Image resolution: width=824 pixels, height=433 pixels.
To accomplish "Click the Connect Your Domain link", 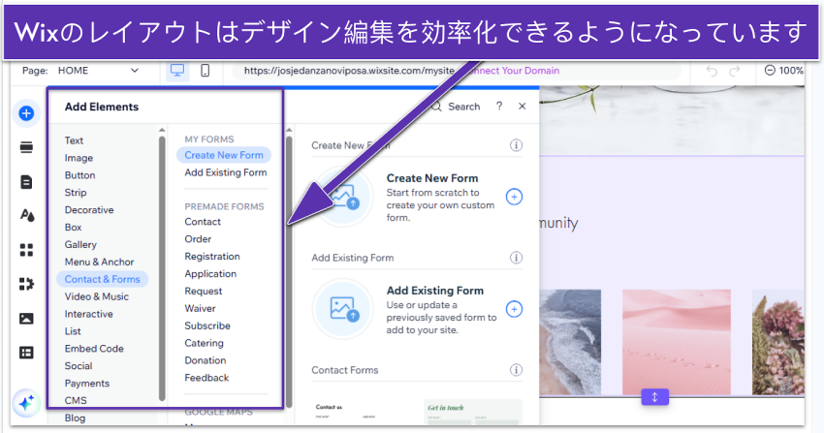I will click(514, 71).
